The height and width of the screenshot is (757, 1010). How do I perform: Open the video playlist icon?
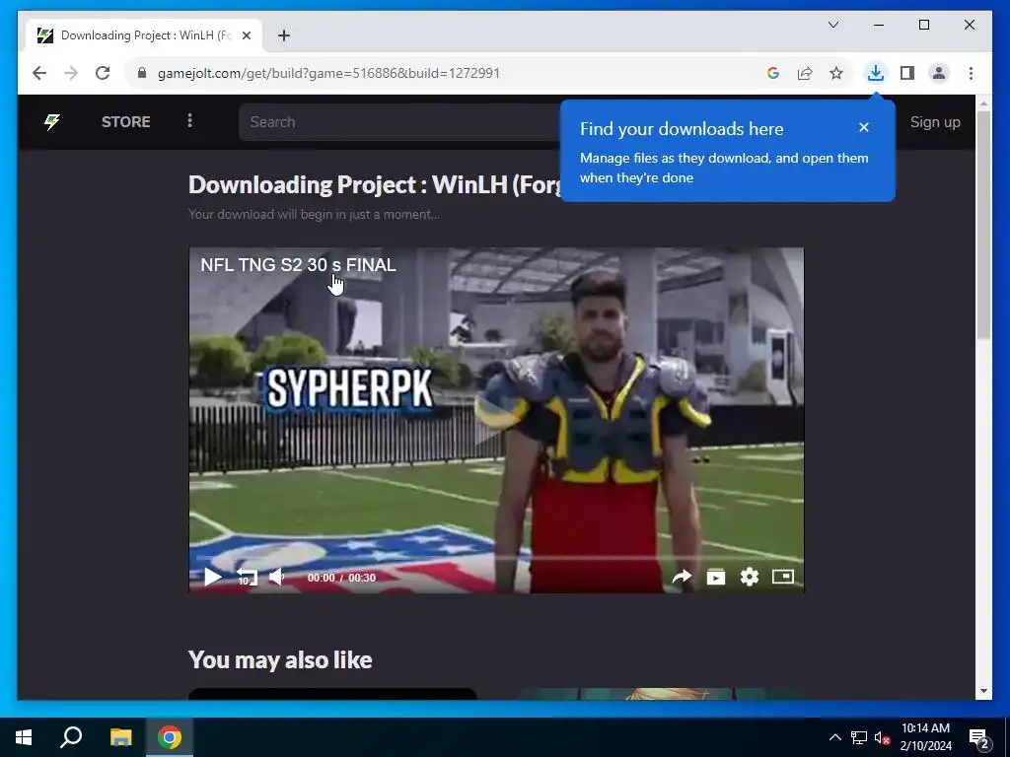[x=716, y=577]
